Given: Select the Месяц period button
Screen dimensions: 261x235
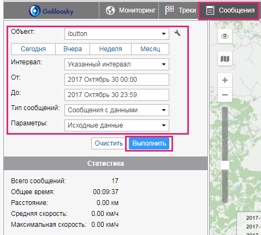Looking at the screenshot, I should (150, 49).
